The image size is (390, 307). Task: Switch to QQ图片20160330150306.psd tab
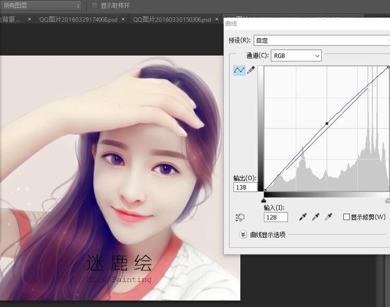172,19
